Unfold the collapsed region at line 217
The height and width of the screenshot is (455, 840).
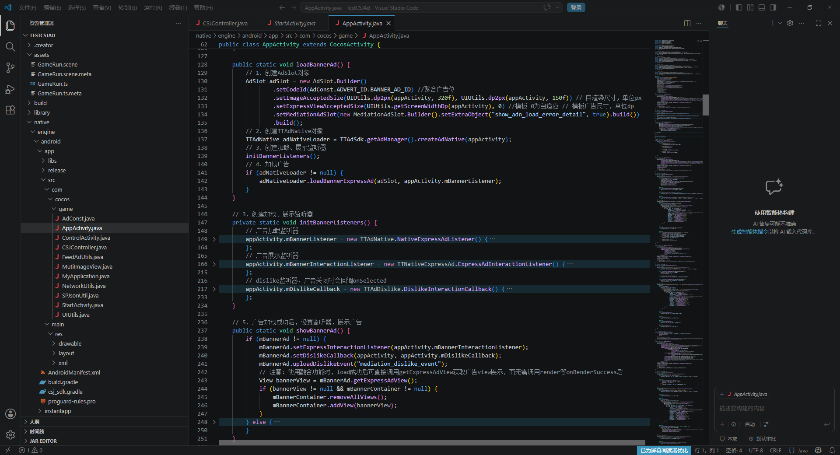click(x=214, y=289)
